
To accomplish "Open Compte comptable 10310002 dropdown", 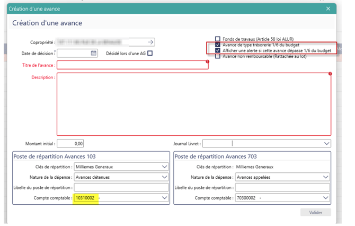I will click(x=163, y=198).
